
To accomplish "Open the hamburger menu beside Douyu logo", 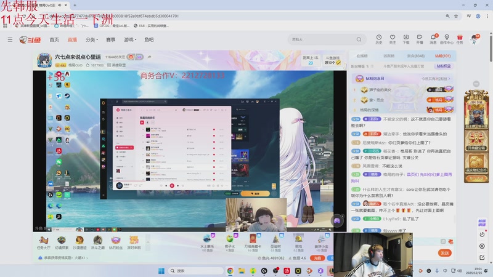I will pos(10,39).
